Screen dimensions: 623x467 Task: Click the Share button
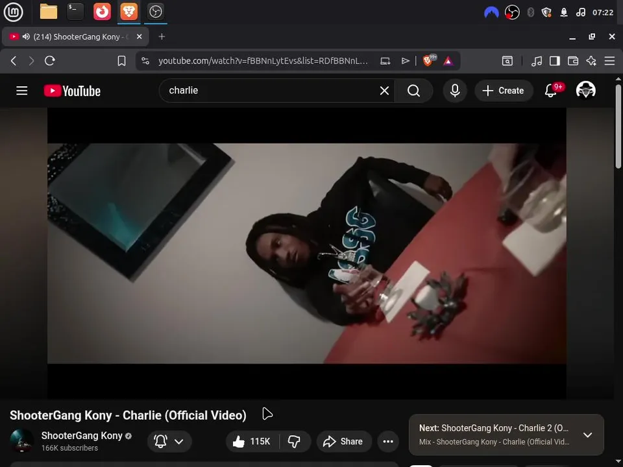[x=344, y=441]
